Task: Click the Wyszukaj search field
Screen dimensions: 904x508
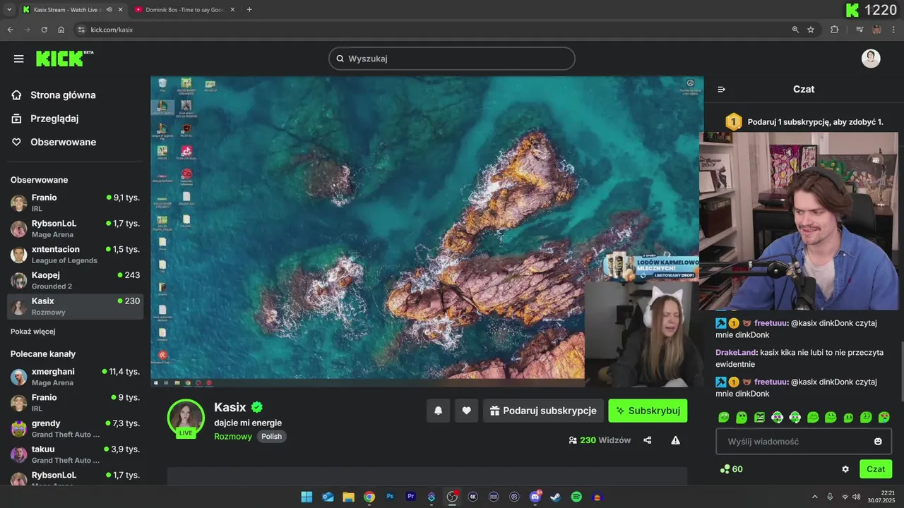Action: [452, 59]
